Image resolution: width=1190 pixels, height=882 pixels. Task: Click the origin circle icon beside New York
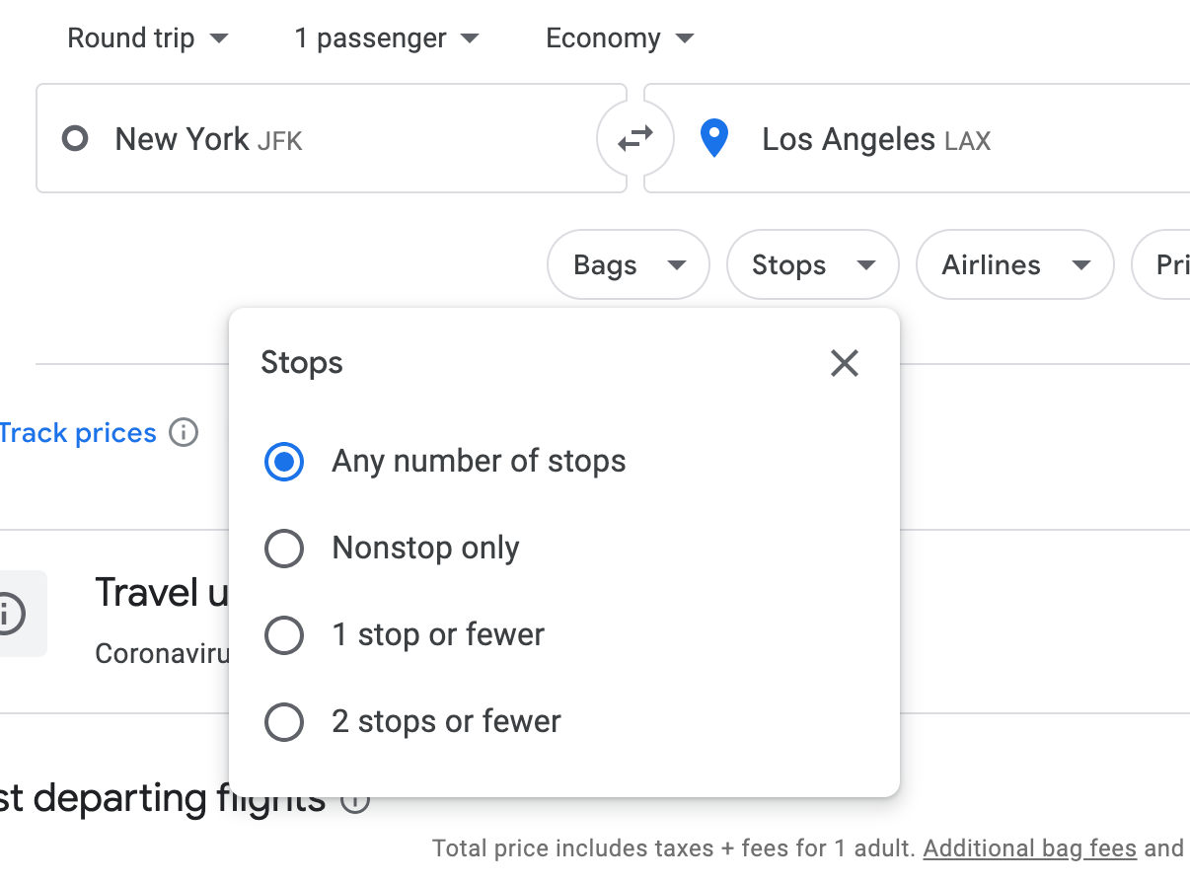[75, 139]
